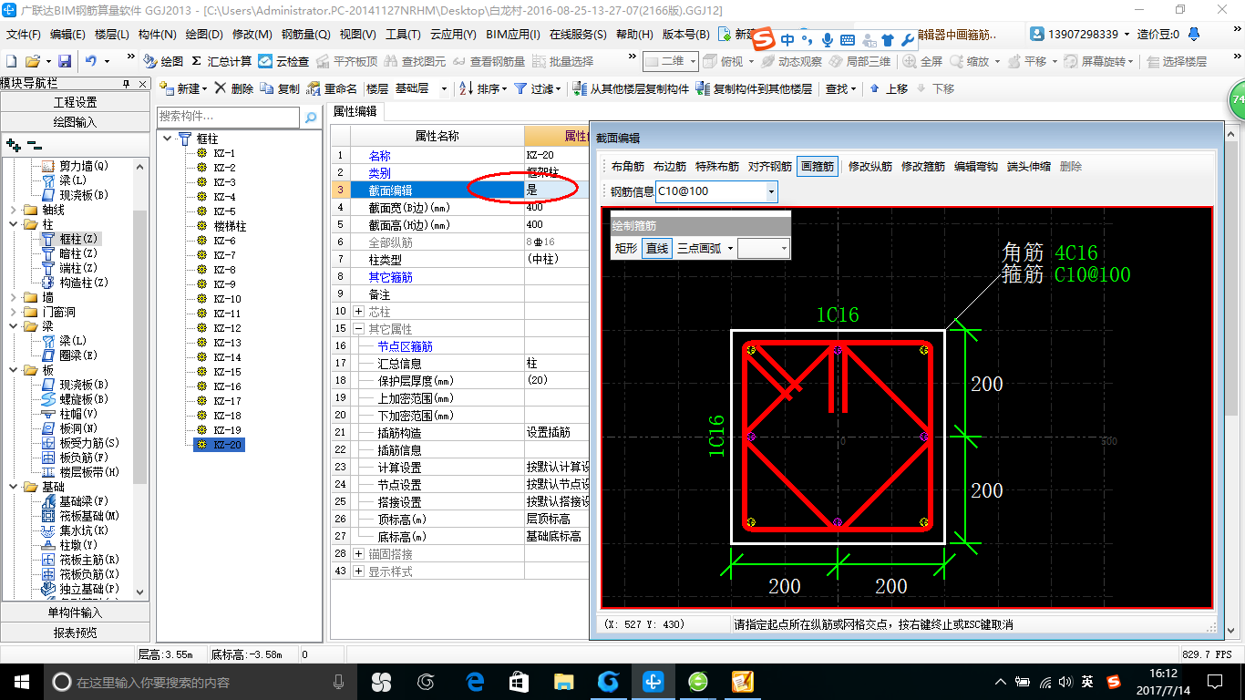The width and height of the screenshot is (1245, 700).
Task: Delete component with 删除 button
Action: 234,88
